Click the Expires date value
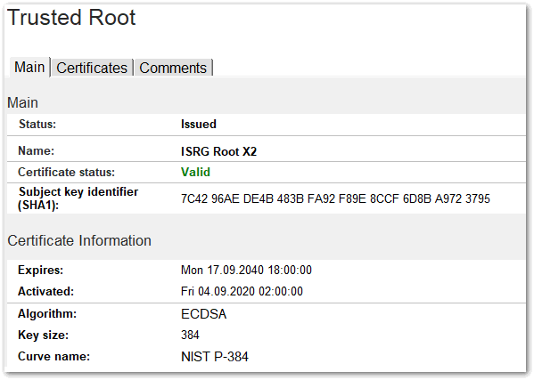Viewport: 534px width, 380px height. (x=246, y=270)
